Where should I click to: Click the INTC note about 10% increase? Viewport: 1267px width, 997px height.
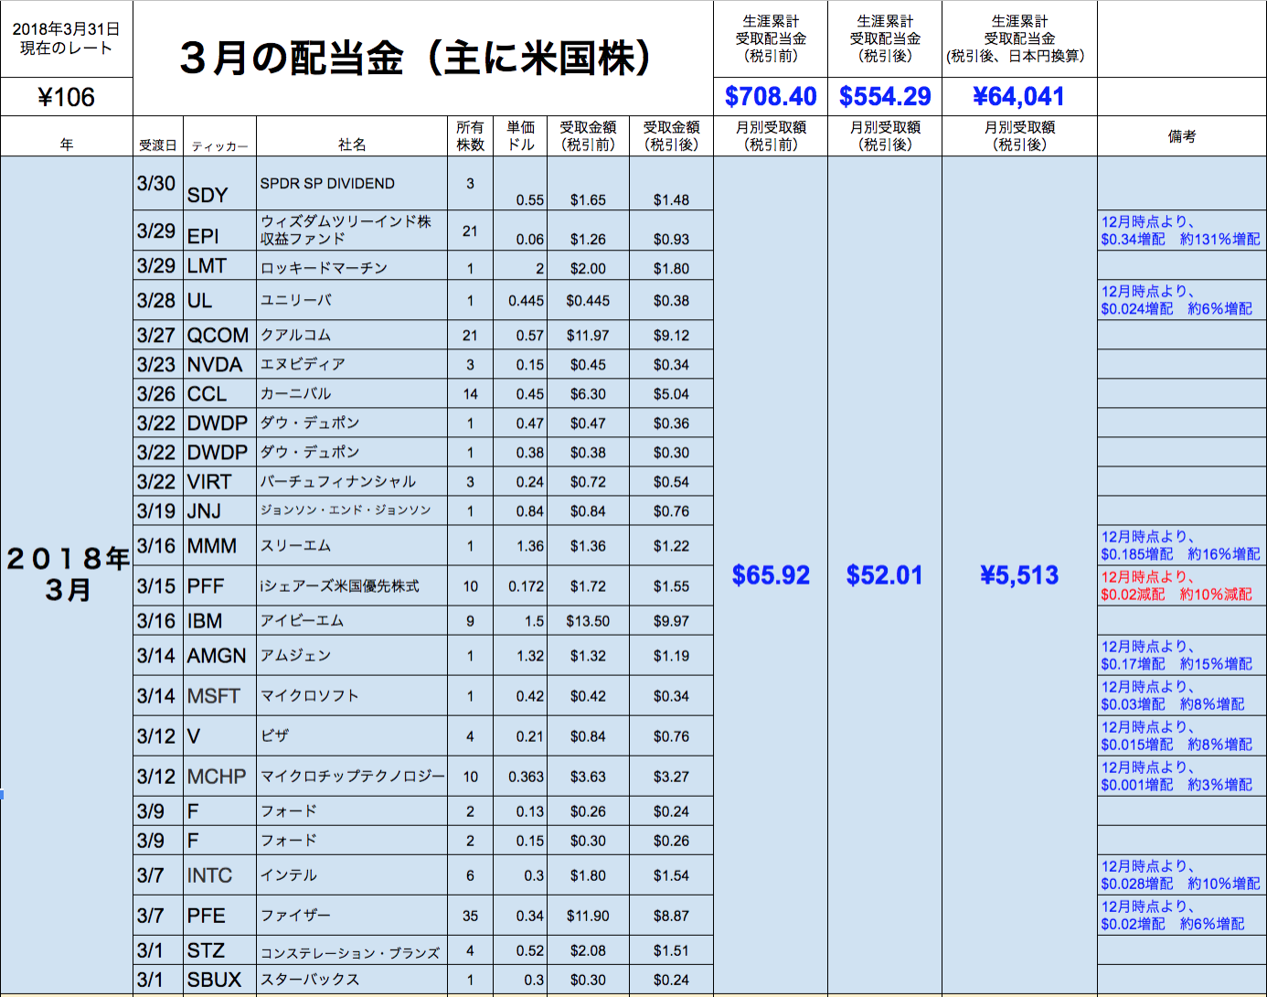(1181, 874)
